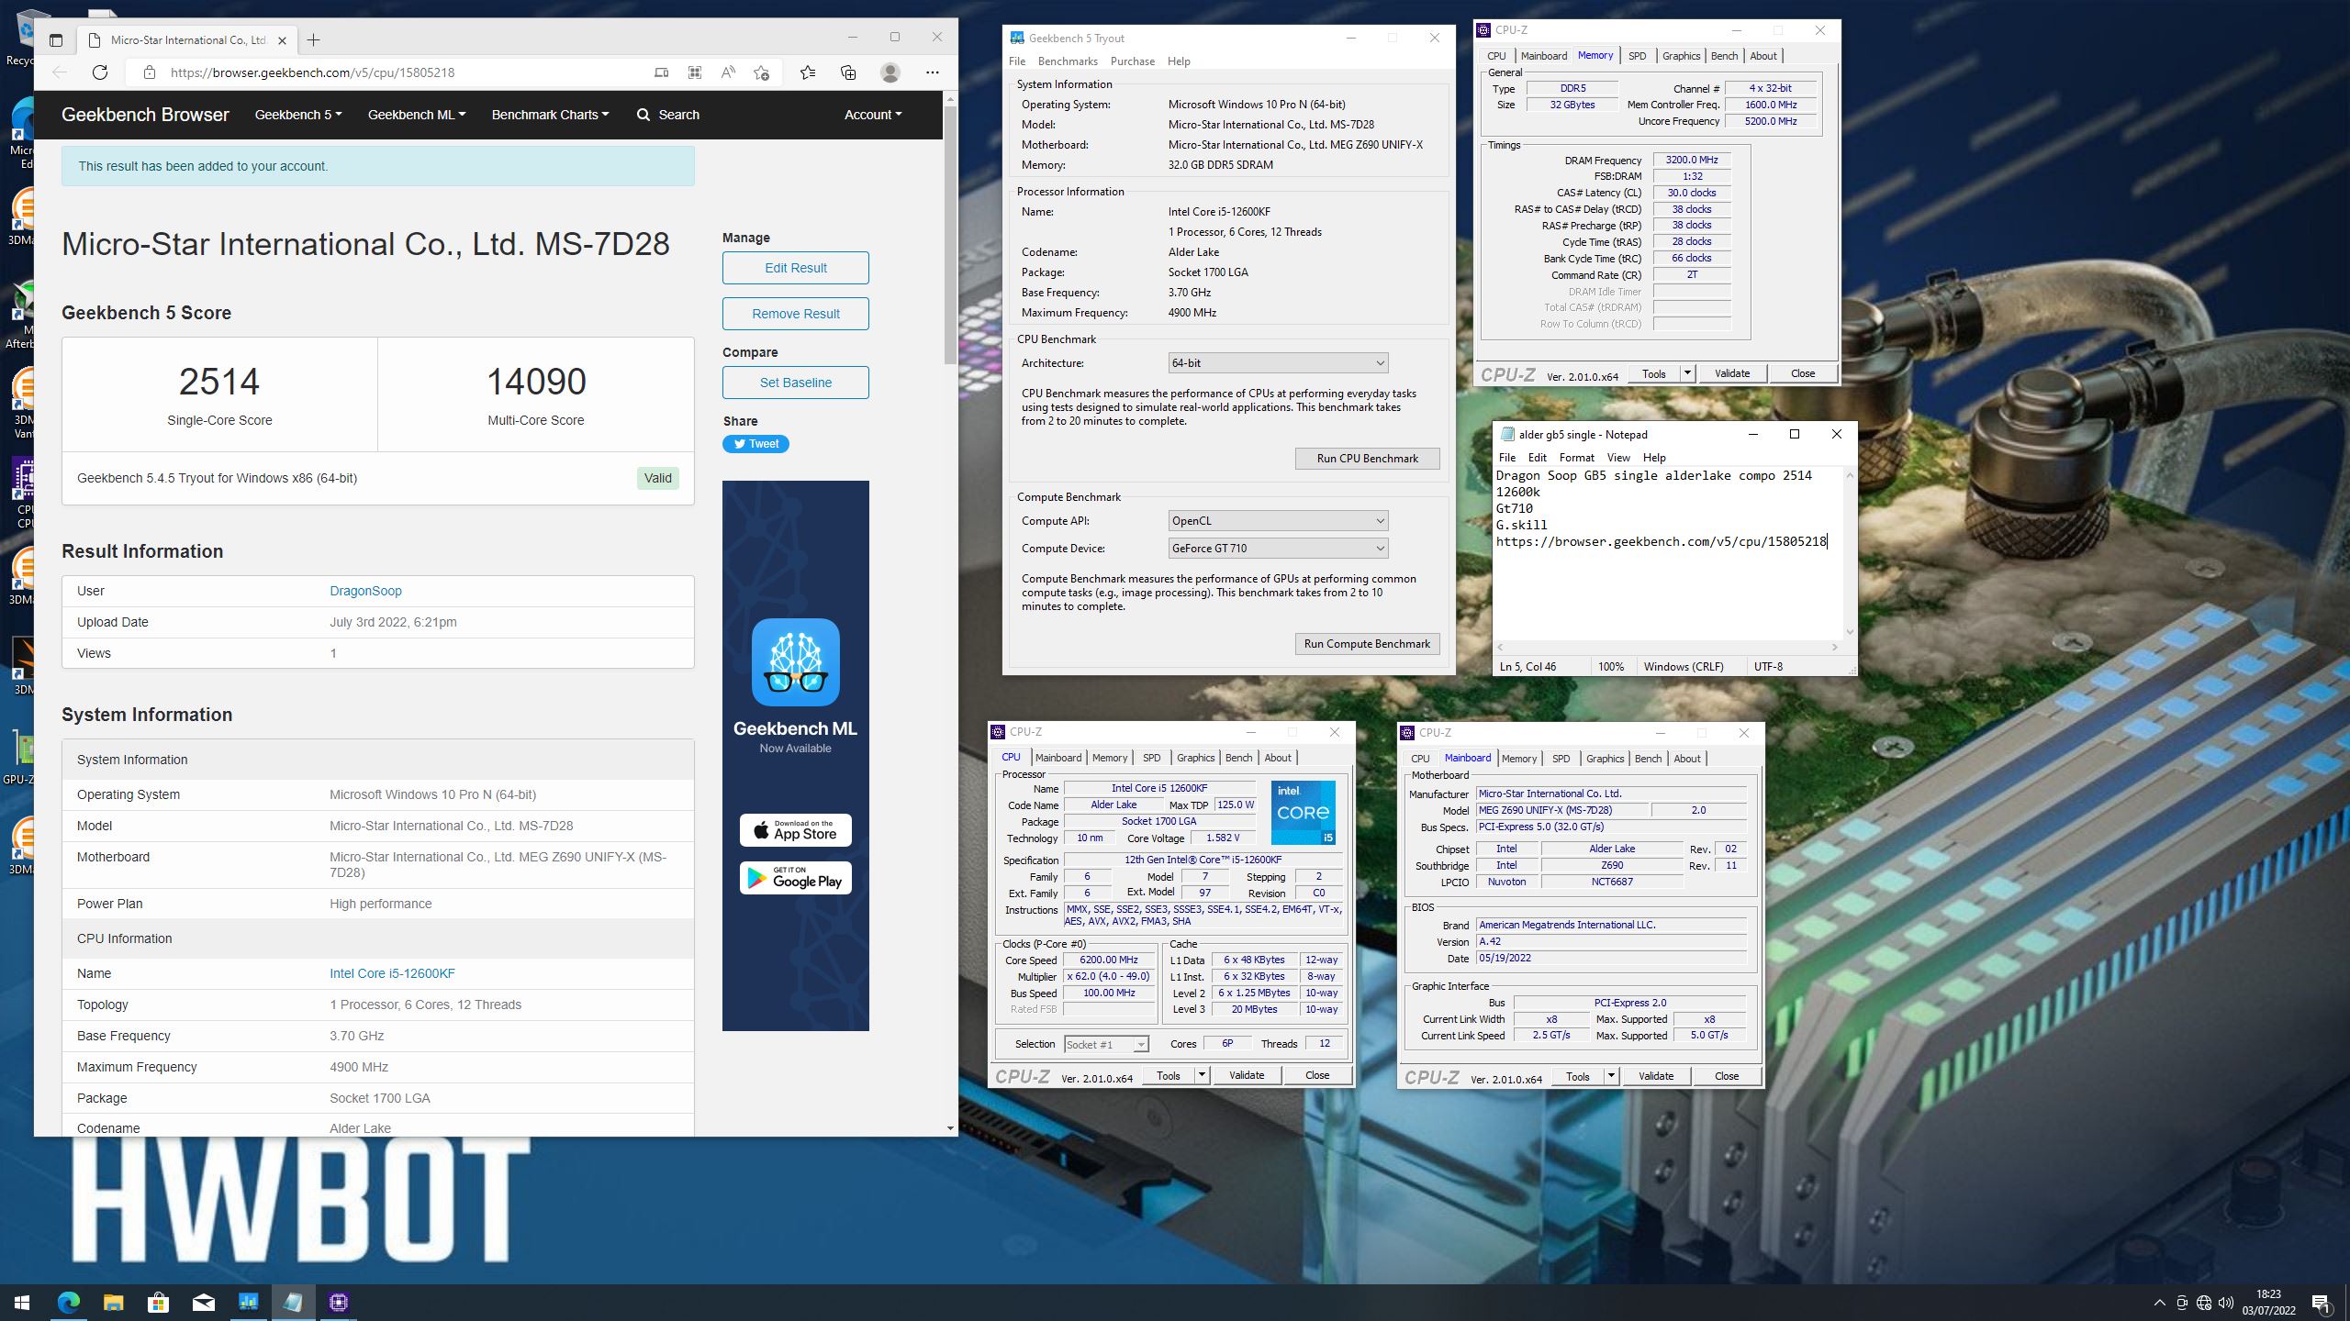2350x1321 pixels.
Task: Click the 14090 Multi-Core Score value
Action: point(536,382)
